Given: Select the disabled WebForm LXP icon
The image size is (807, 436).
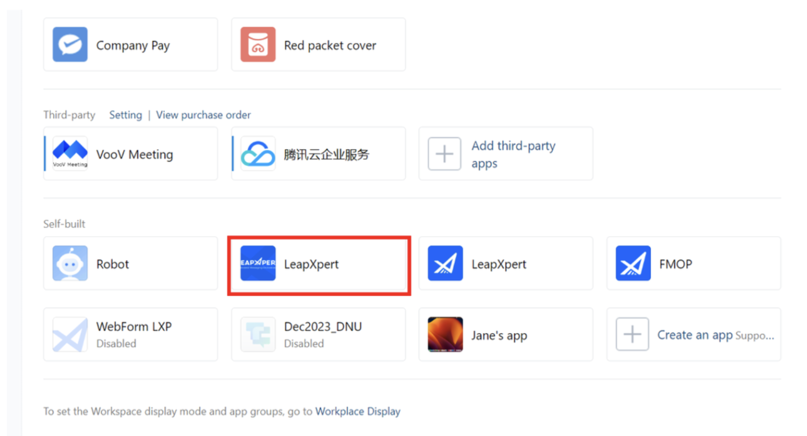Looking at the screenshot, I should pos(70,334).
